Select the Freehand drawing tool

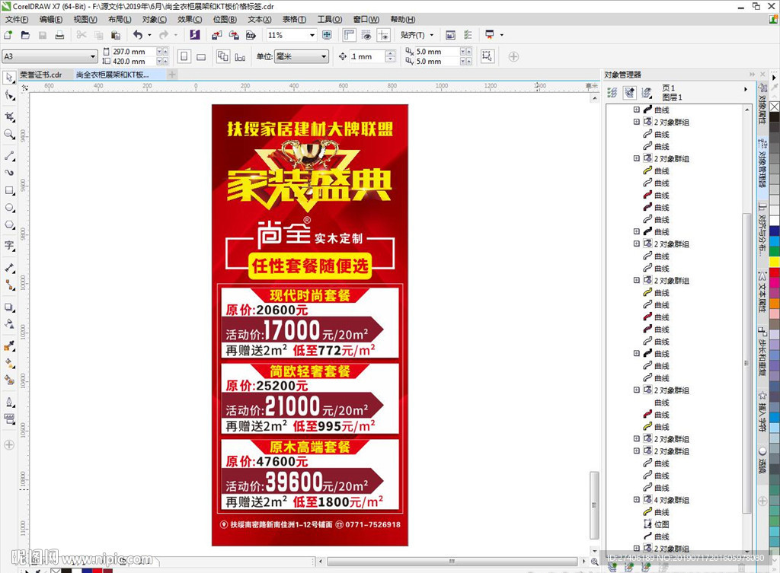pos(9,156)
